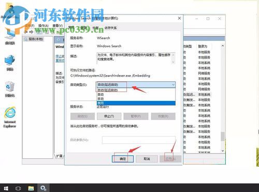Click the 启动(S) start service button
The height and width of the screenshot is (192, 259).
point(82,116)
